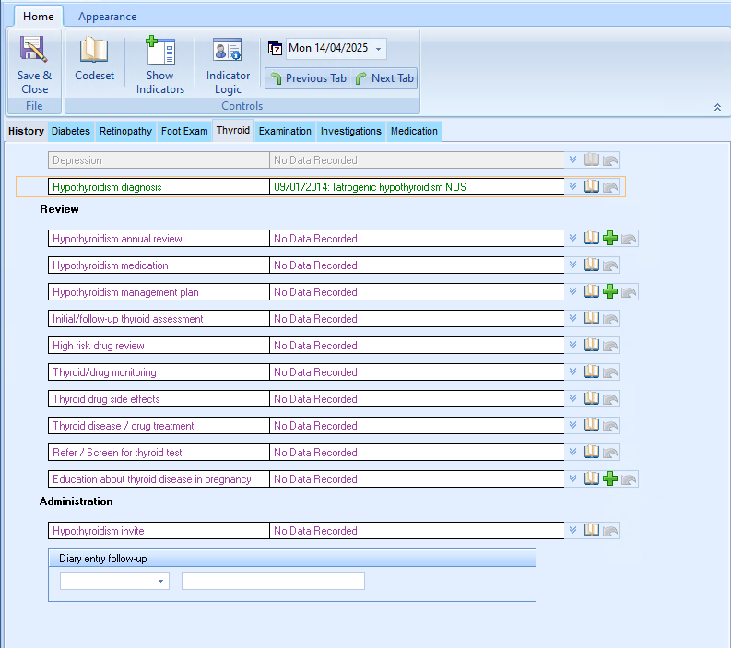Click green plus for Hypothyroidism management plan
731x648 pixels.
coord(610,292)
